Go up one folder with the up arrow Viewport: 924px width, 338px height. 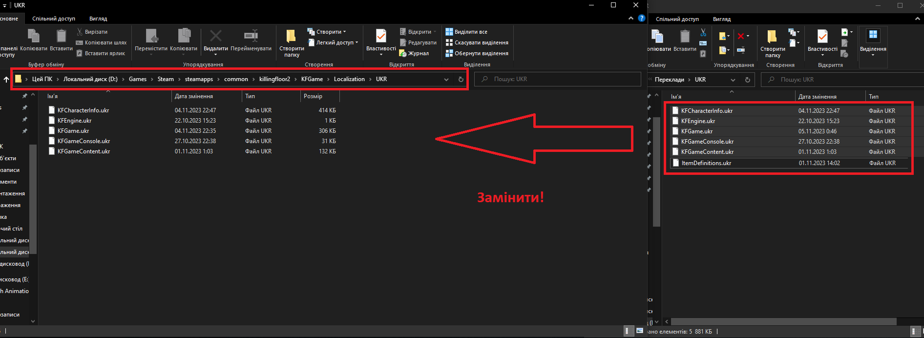6,79
